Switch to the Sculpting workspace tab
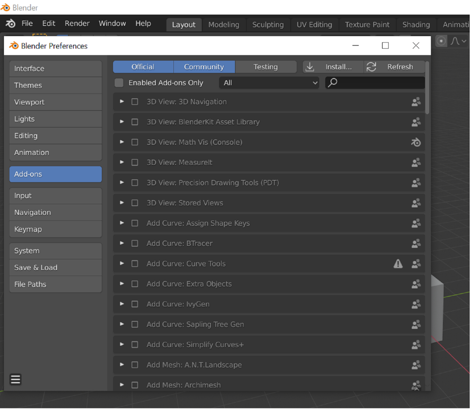This screenshot has height=410, width=471. [268, 25]
